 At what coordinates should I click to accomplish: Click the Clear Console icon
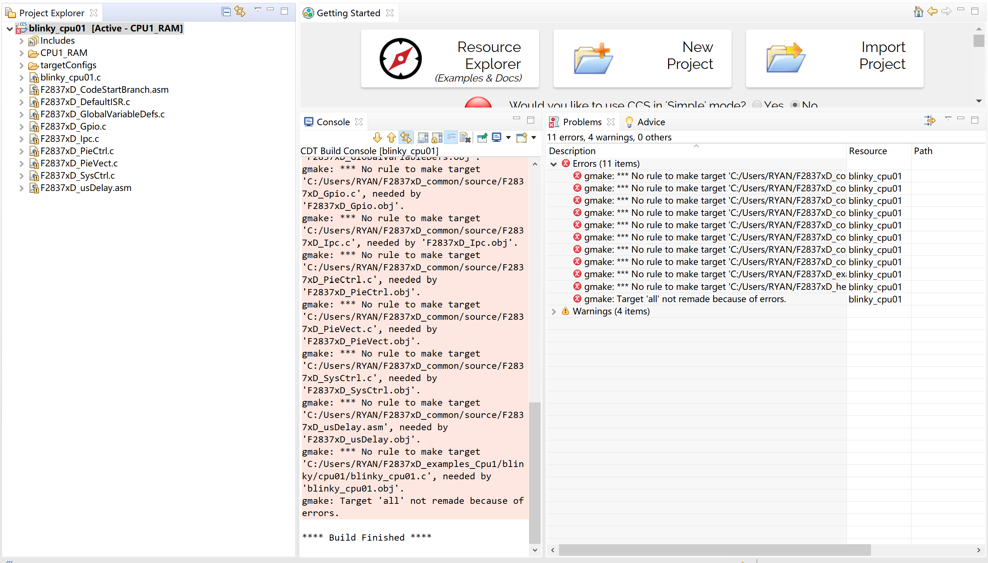[x=465, y=137]
